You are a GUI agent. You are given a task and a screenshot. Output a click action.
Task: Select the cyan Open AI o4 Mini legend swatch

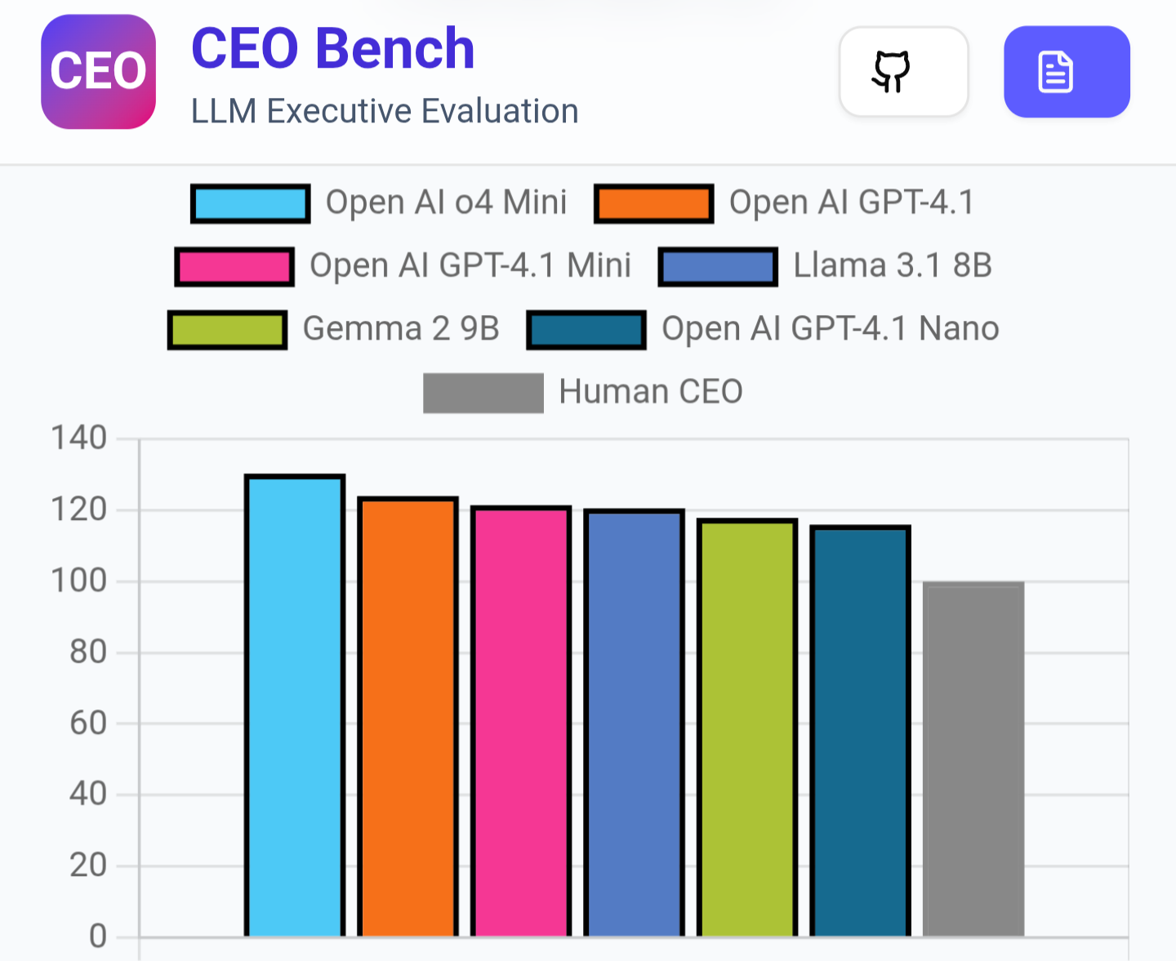(249, 202)
